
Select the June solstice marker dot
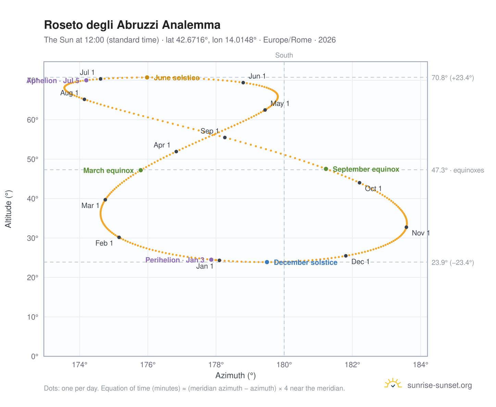pyautogui.click(x=147, y=77)
